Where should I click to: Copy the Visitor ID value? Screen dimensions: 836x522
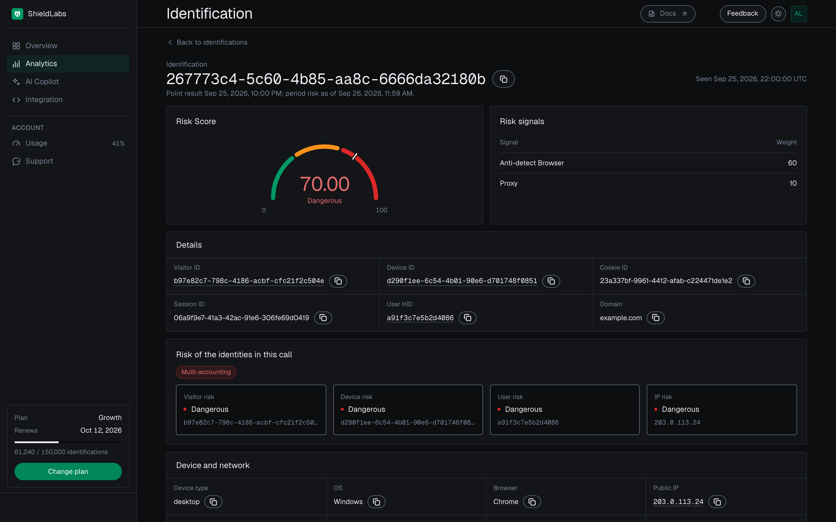tap(338, 281)
